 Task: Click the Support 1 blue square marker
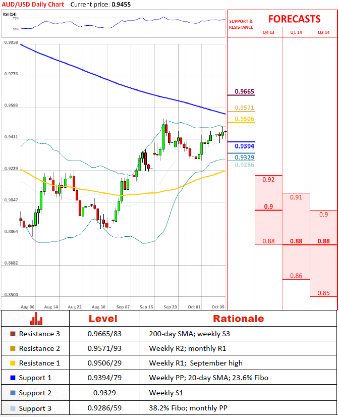click(13, 378)
